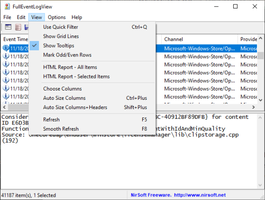The width and height of the screenshot is (265, 200).
Task: Click the info icon of the selected event row
Action: pyautogui.click(x=6, y=48)
